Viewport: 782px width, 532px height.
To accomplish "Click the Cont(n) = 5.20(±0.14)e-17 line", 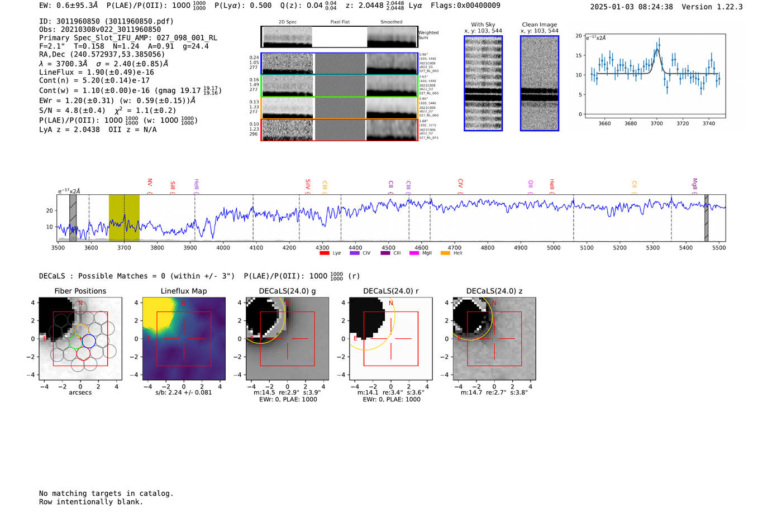I will pyautogui.click(x=94, y=80).
